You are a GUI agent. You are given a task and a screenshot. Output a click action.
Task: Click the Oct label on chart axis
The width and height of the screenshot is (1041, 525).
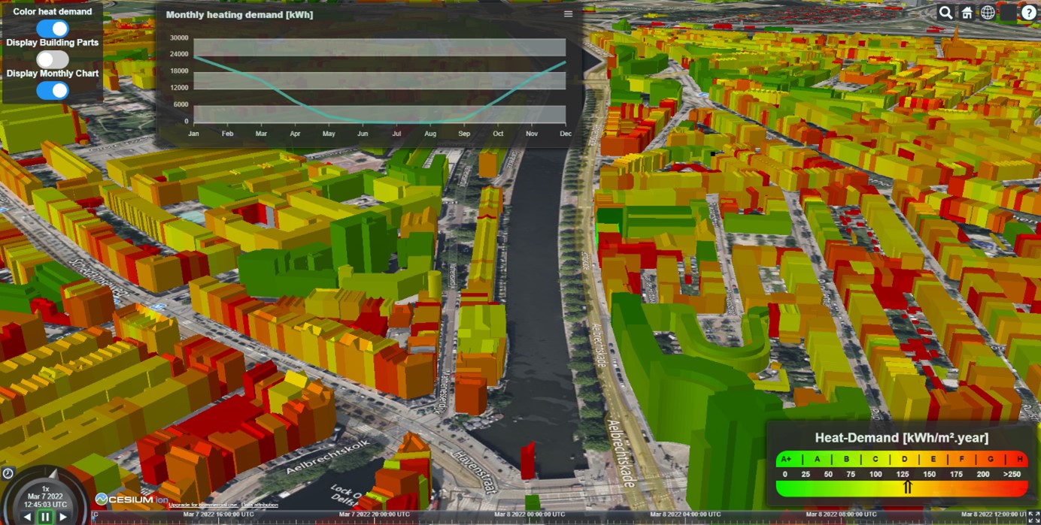point(498,134)
